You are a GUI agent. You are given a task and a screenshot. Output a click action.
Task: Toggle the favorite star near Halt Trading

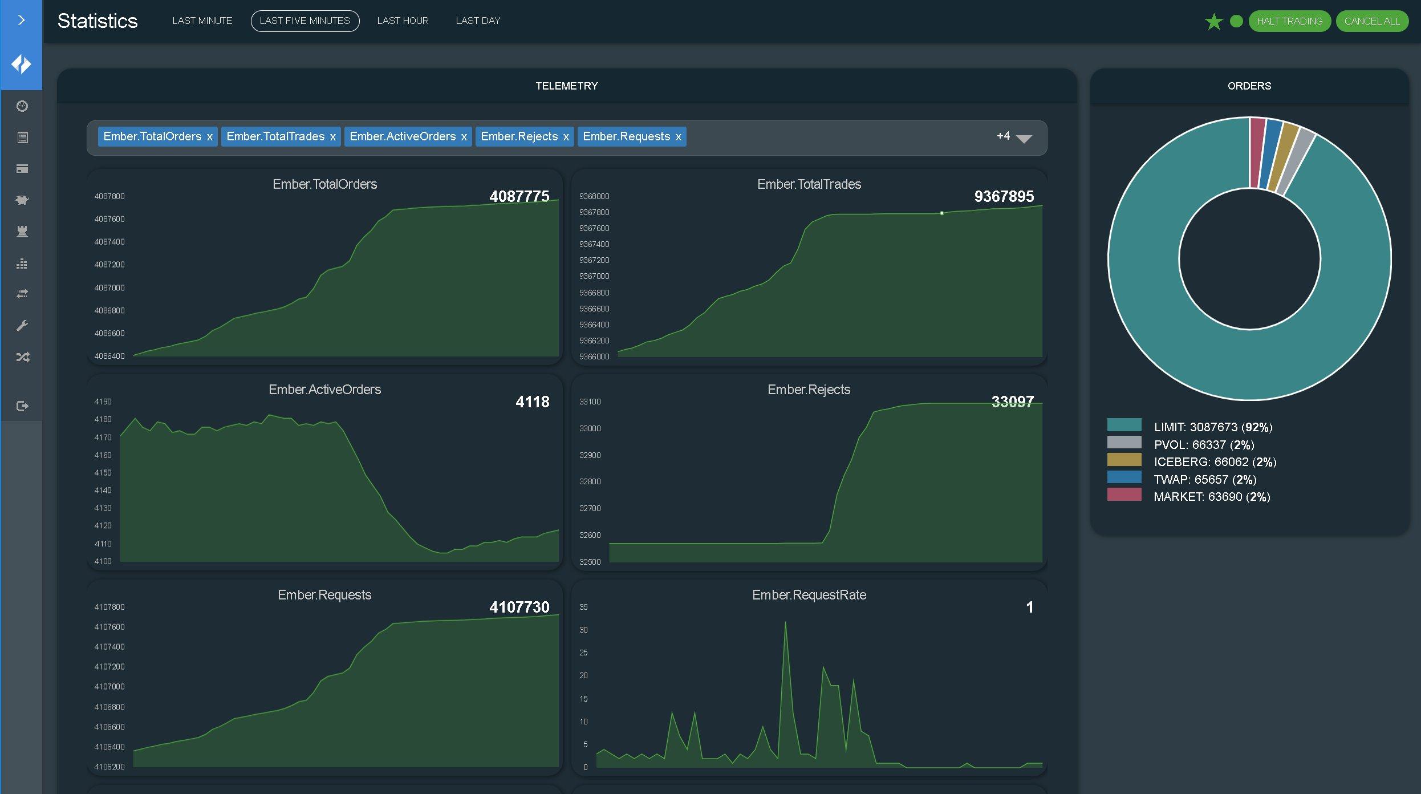pyautogui.click(x=1214, y=21)
